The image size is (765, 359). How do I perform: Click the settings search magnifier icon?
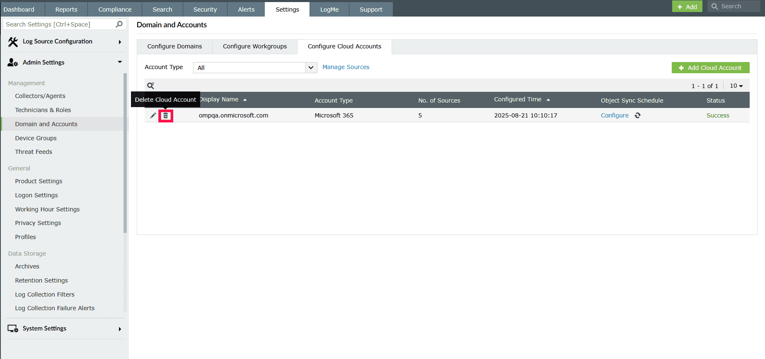coord(119,24)
